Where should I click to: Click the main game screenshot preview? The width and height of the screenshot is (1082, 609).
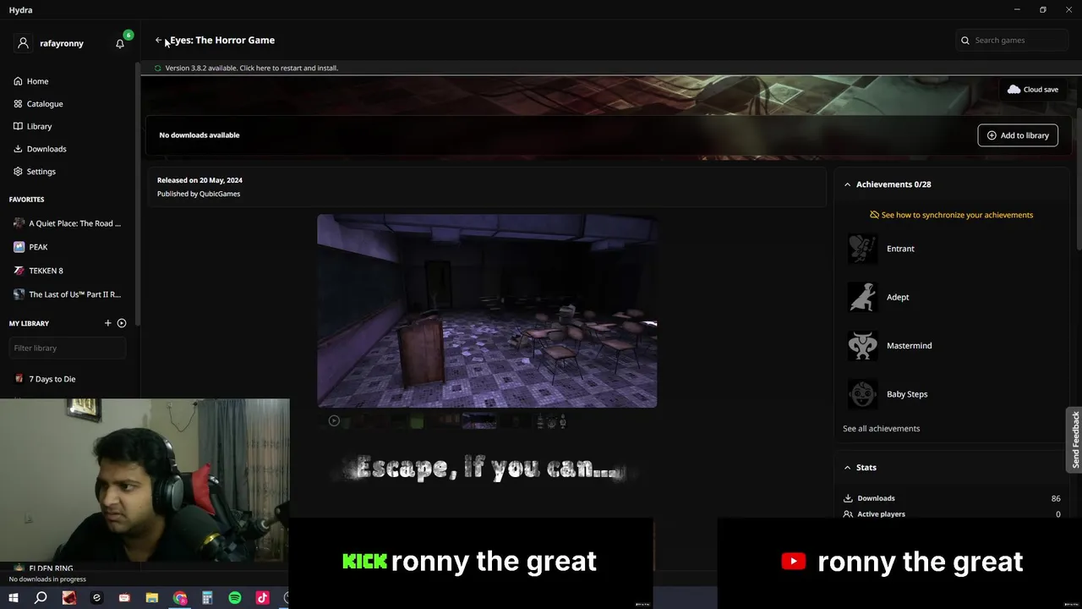(487, 310)
